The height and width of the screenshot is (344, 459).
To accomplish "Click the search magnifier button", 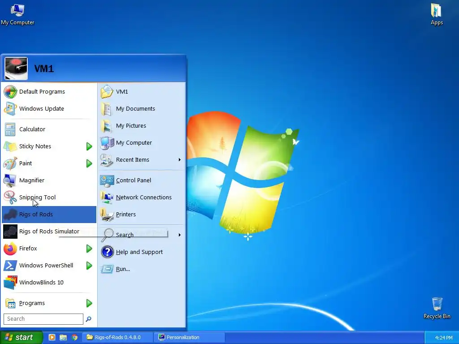I will click(x=88, y=319).
